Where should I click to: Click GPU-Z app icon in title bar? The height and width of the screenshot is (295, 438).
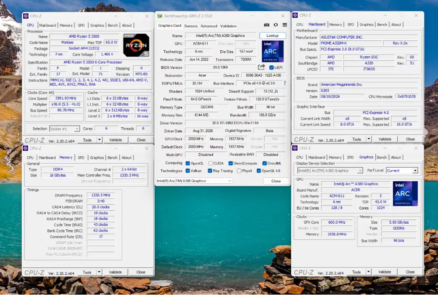point(159,16)
